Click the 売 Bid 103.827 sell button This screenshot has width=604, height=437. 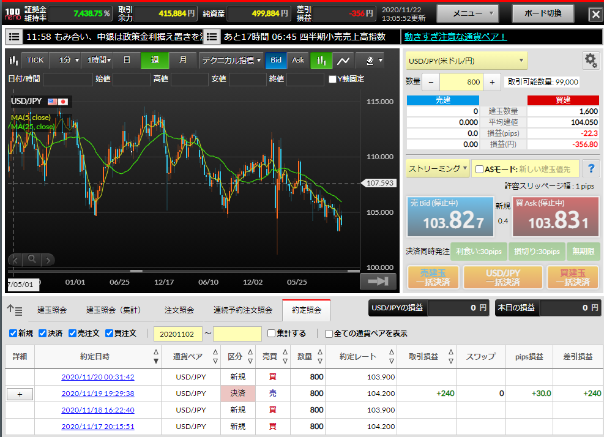450,217
